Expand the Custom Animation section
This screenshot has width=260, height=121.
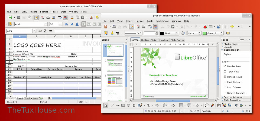click(236, 97)
